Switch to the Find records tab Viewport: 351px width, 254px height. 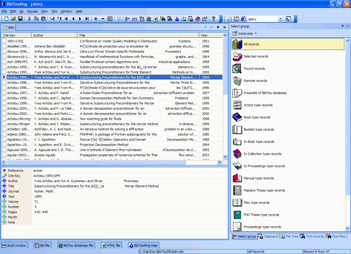312,236
